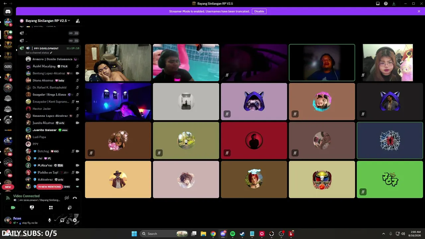Open the Windows Start menu
Screen dimensions: 425x239
134,234
